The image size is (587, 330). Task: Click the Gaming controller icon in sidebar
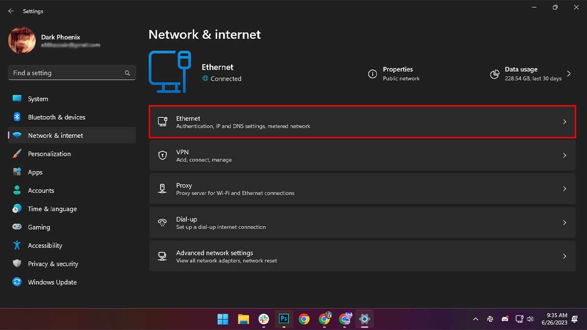(x=16, y=227)
